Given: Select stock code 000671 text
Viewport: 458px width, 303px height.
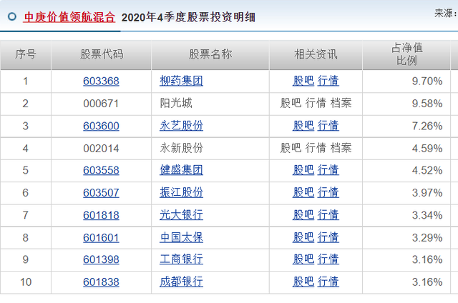Looking at the screenshot, I should [x=101, y=104].
